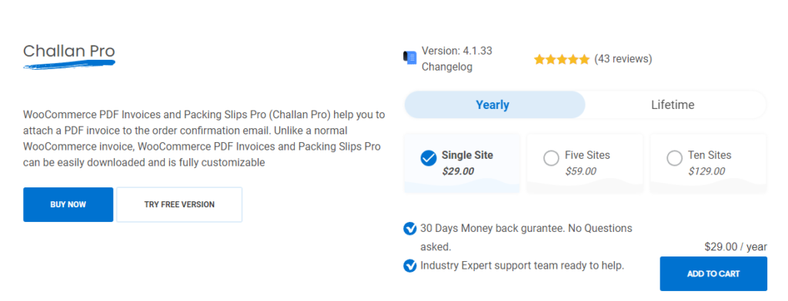Select the Five Sites radio button
This screenshot has width=788, height=301.
(551, 158)
